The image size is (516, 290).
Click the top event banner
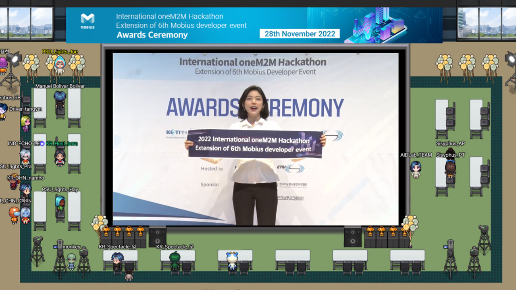tap(254, 25)
